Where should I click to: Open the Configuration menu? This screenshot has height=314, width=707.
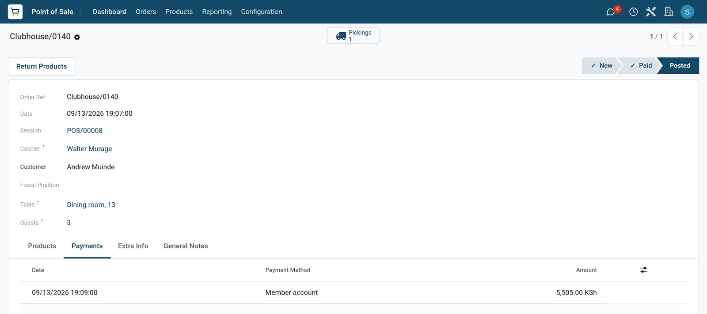pos(262,11)
